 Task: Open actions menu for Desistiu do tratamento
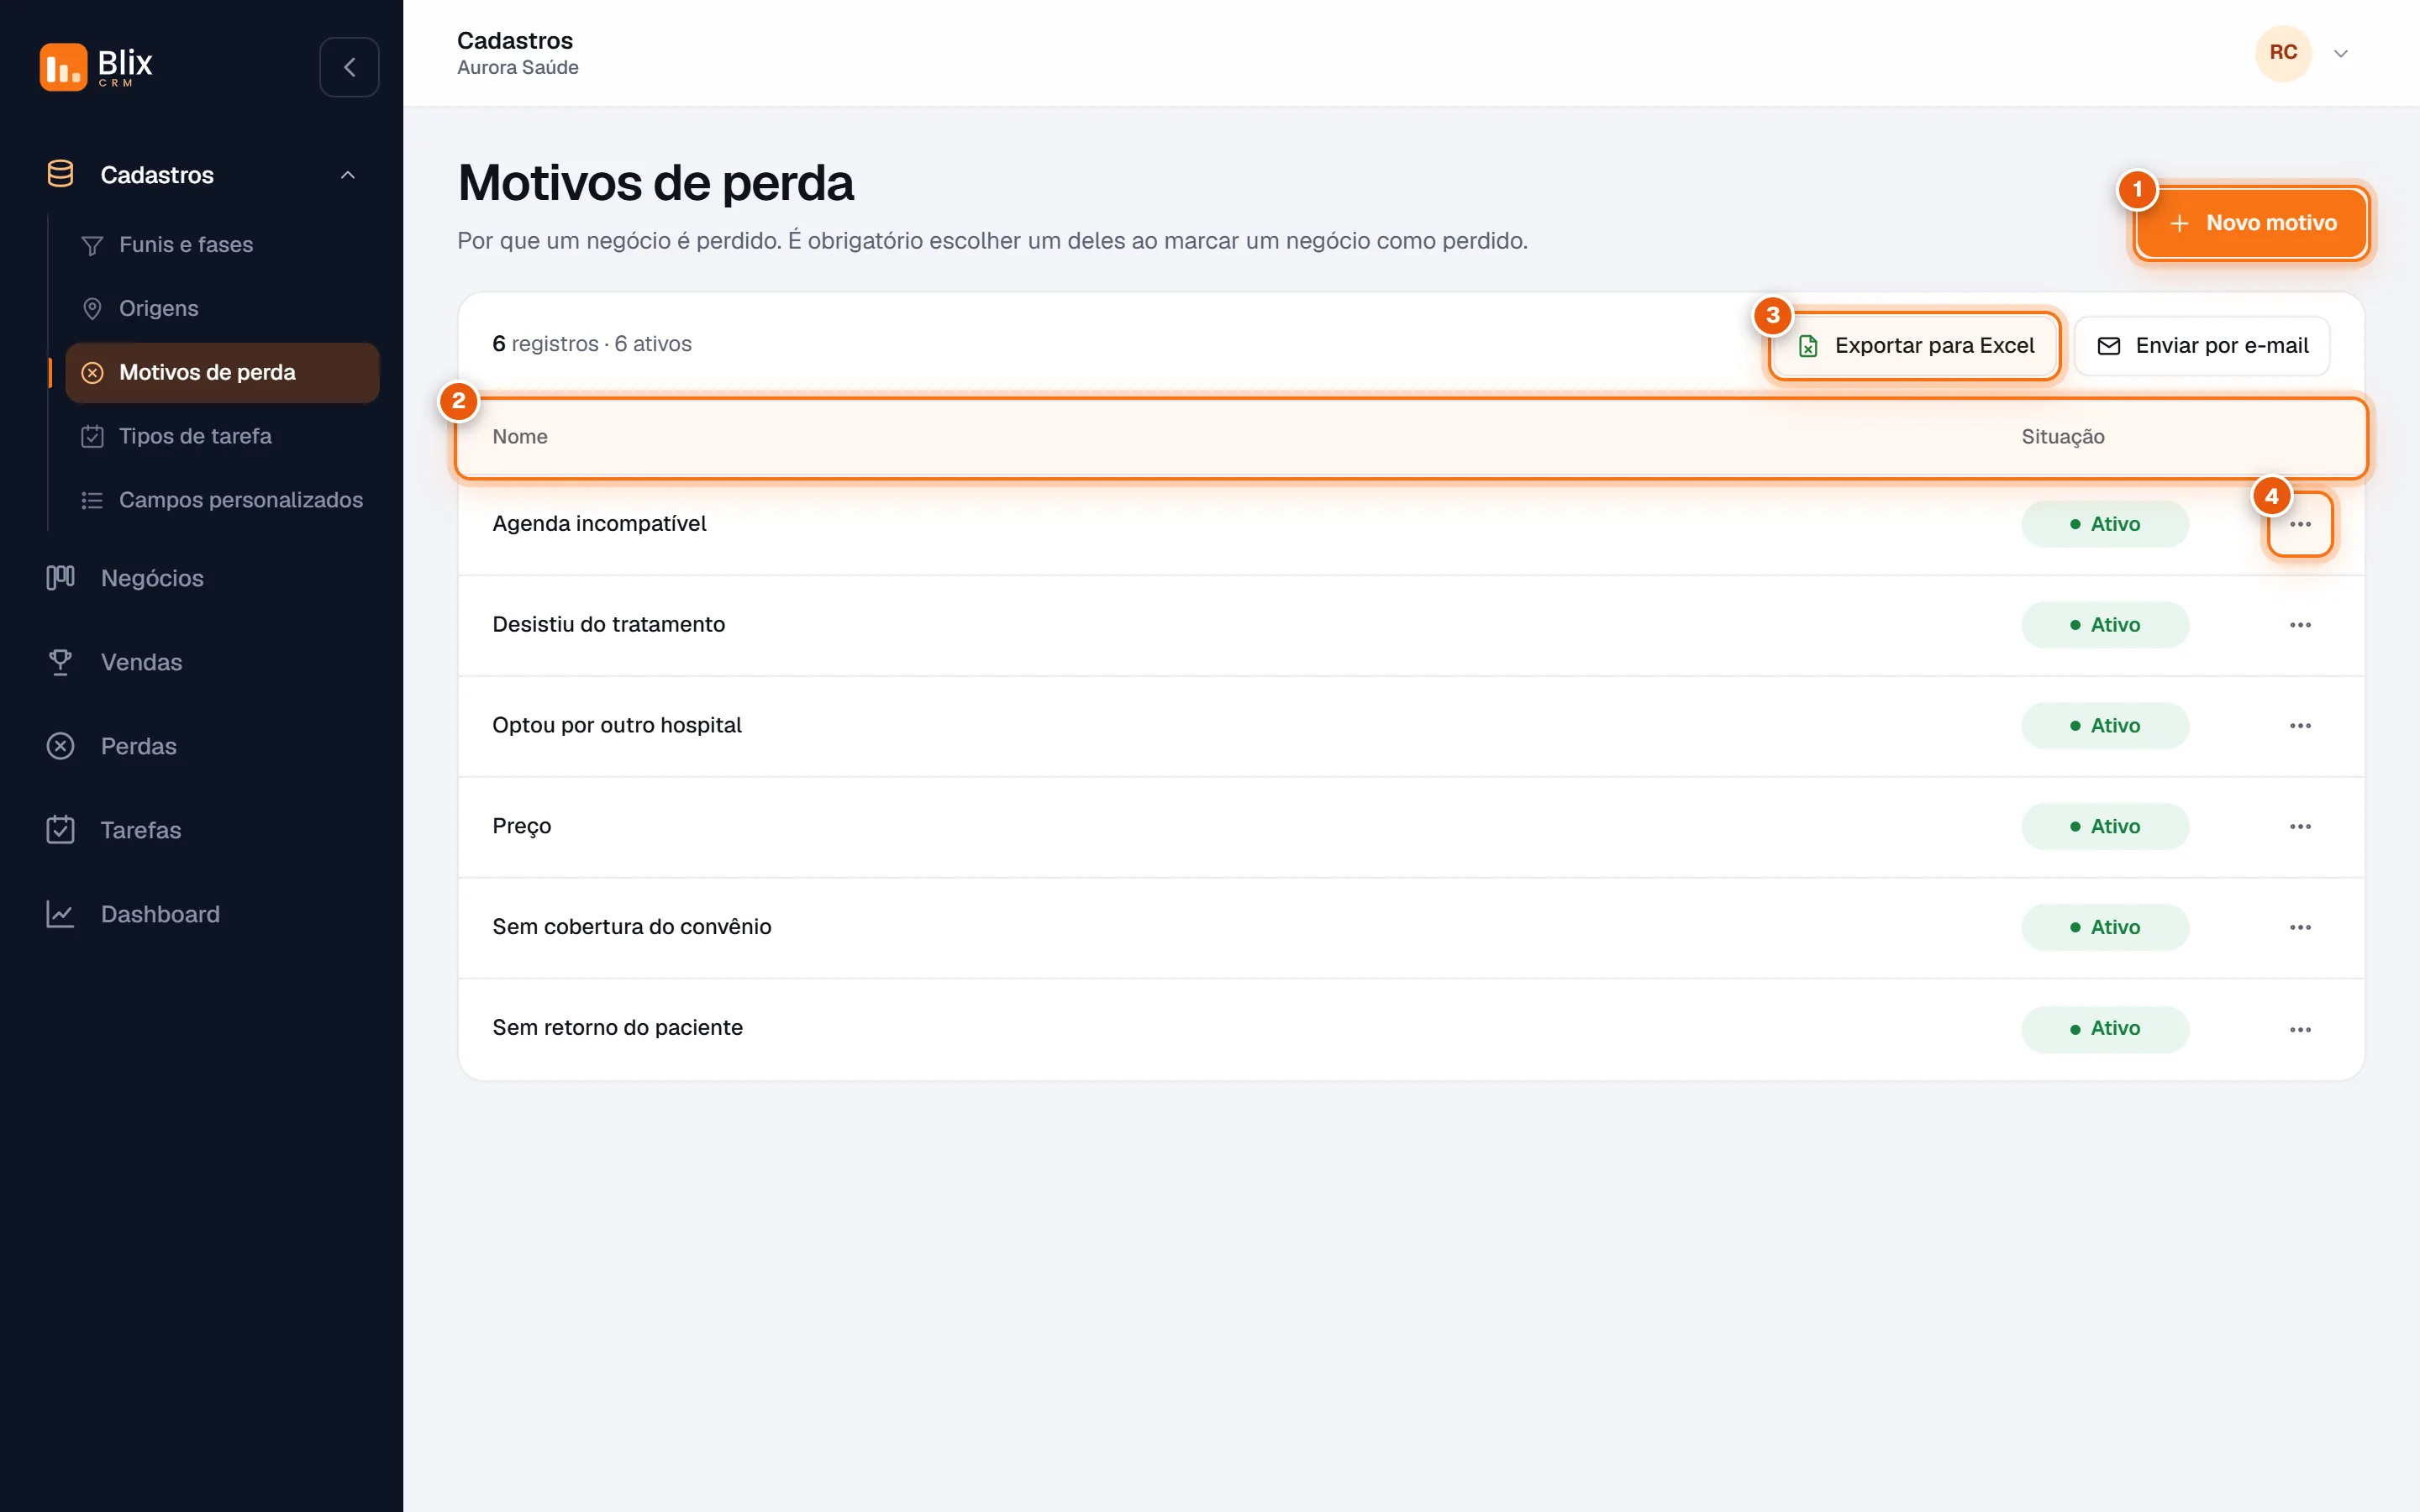click(2300, 625)
